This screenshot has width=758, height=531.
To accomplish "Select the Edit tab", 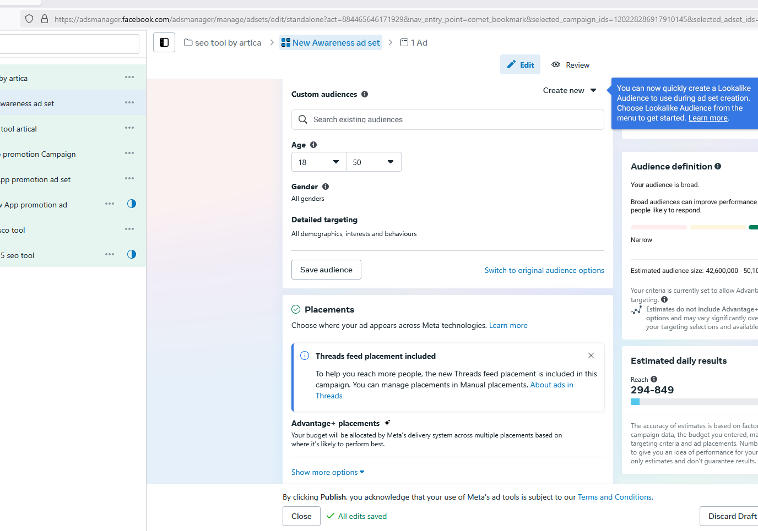I will 521,65.
